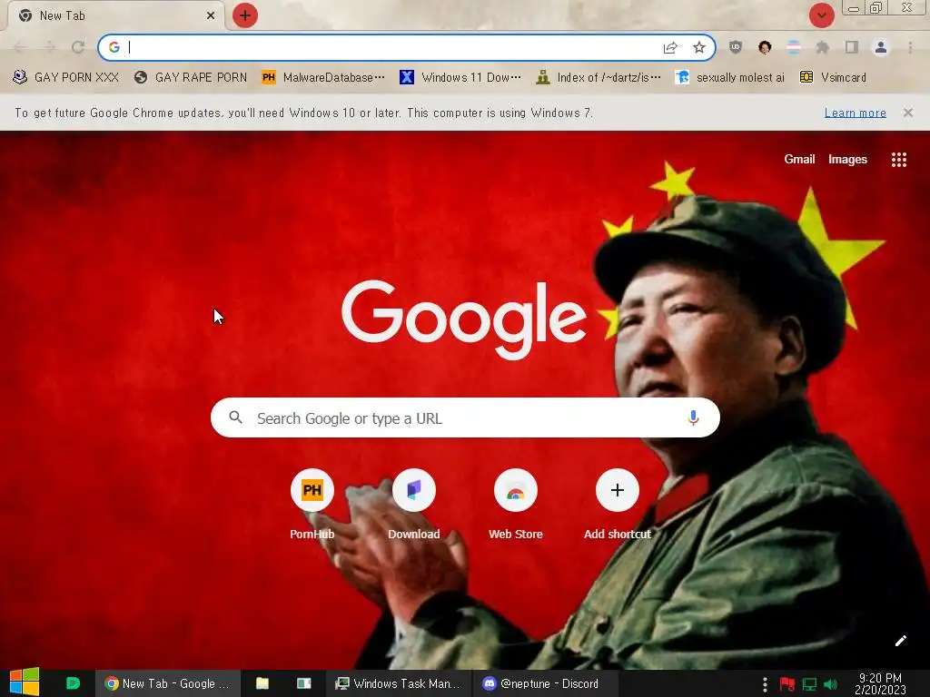Screen dimensions: 930x697
Task: Click the avatar face extension icon
Action: (765, 47)
